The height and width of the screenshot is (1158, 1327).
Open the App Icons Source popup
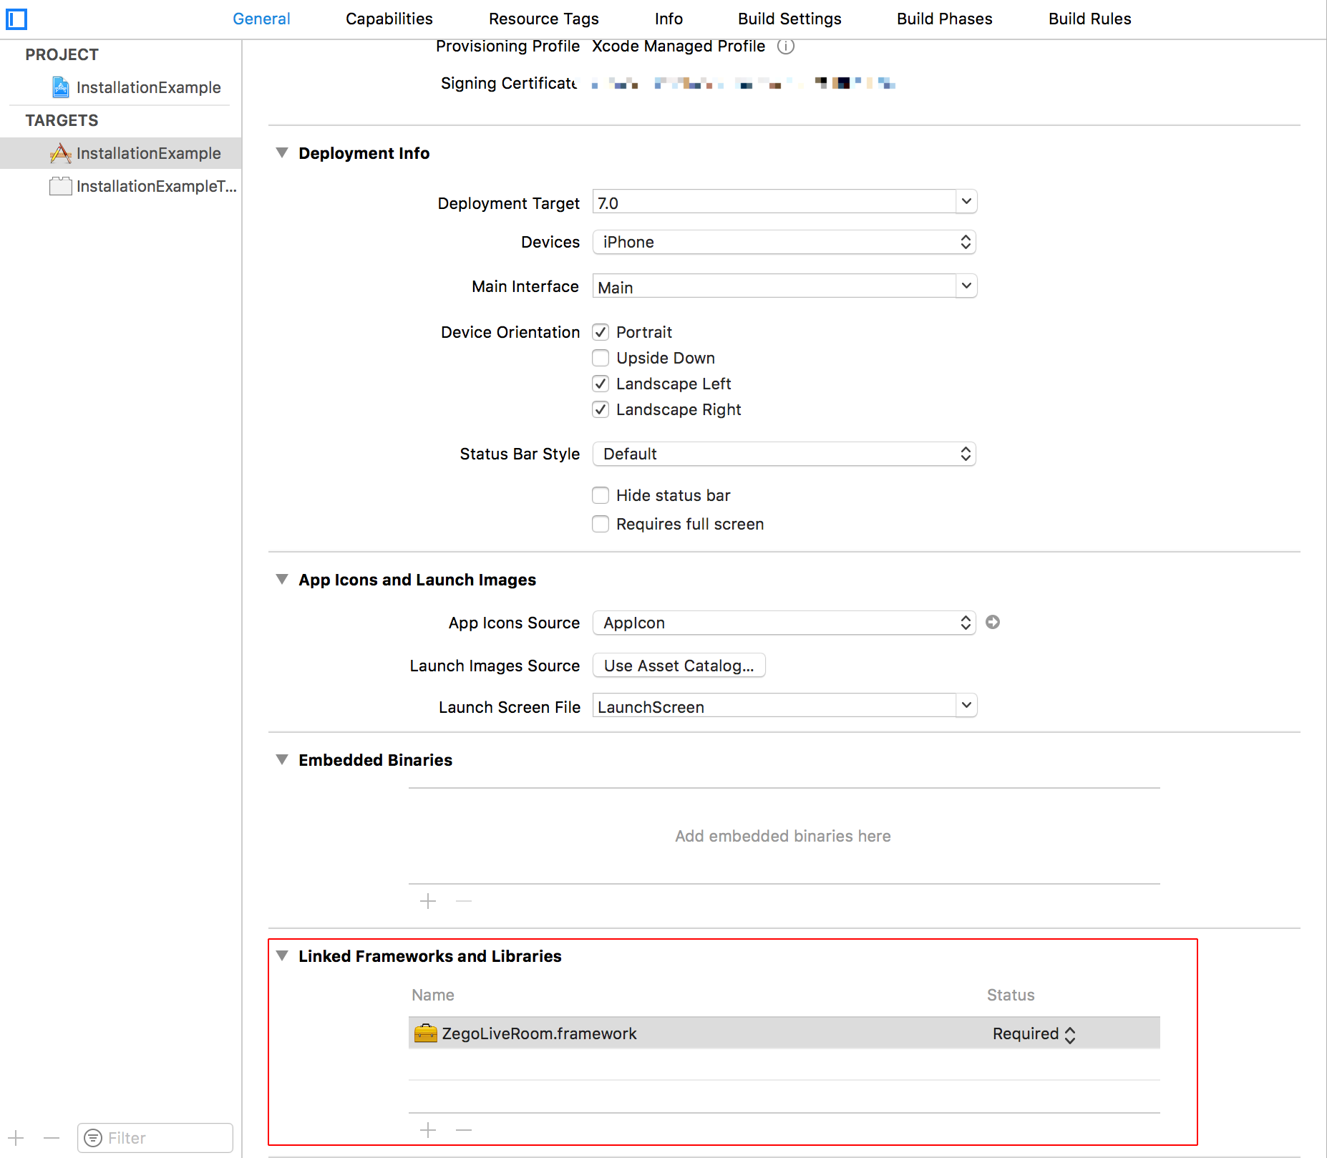(x=784, y=623)
